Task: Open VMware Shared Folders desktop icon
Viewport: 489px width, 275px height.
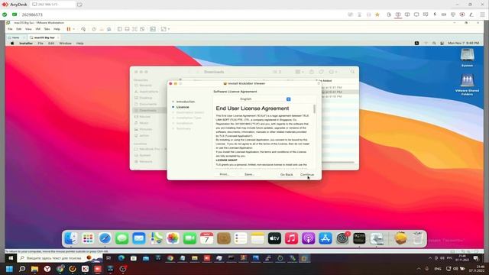Action: 467,85
